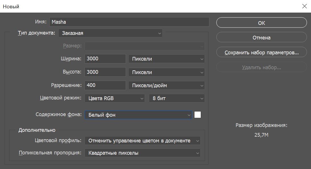Screen dimensions: 311x169
Task: Click the Новый dialog title
Action: [11, 7]
